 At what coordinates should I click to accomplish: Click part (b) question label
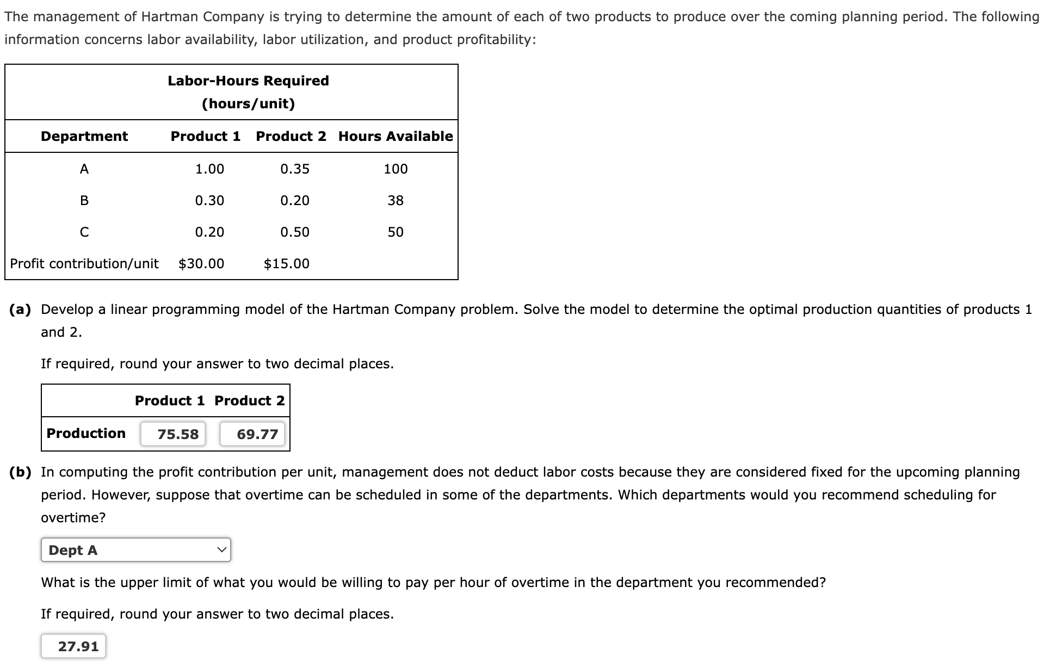tap(20, 472)
